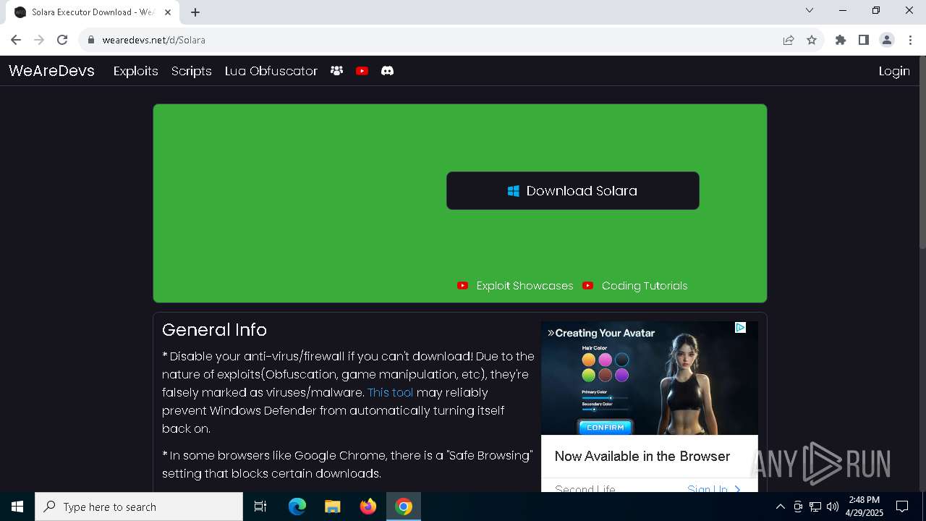Viewport: 926px width, 521px height.
Task: Open network tray icon
Action: pos(815,507)
